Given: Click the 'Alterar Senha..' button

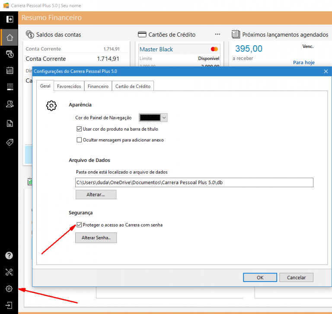Looking at the screenshot, I should coord(96,238).
